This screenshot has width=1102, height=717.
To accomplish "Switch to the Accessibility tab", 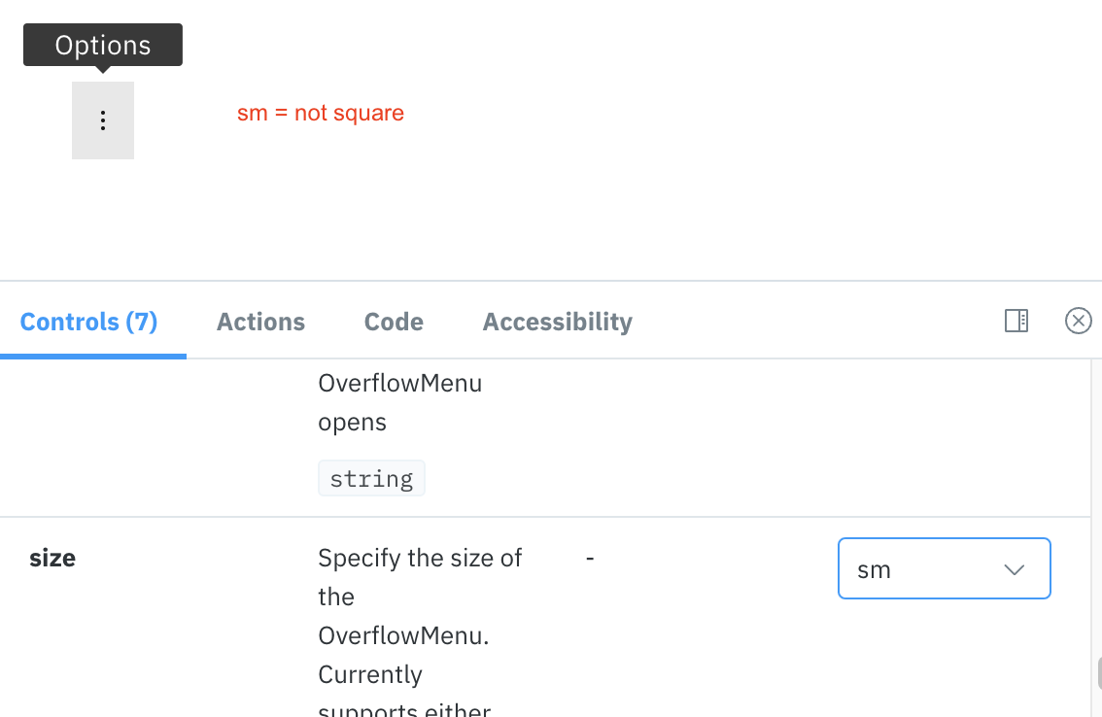I will click(x=557, y=322).
